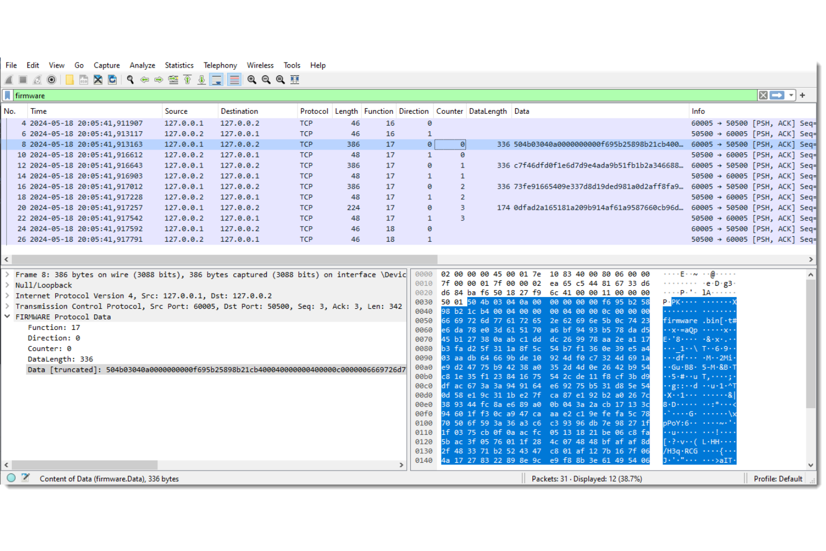Sort by the Function column header

pos(378,111)
